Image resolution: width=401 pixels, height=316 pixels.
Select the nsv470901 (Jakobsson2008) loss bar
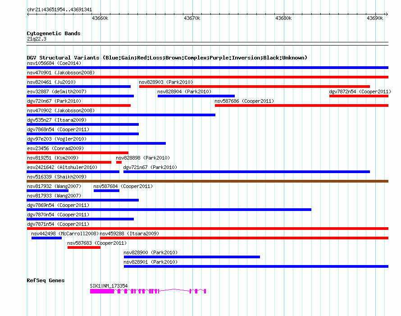[x=207, y=77]
